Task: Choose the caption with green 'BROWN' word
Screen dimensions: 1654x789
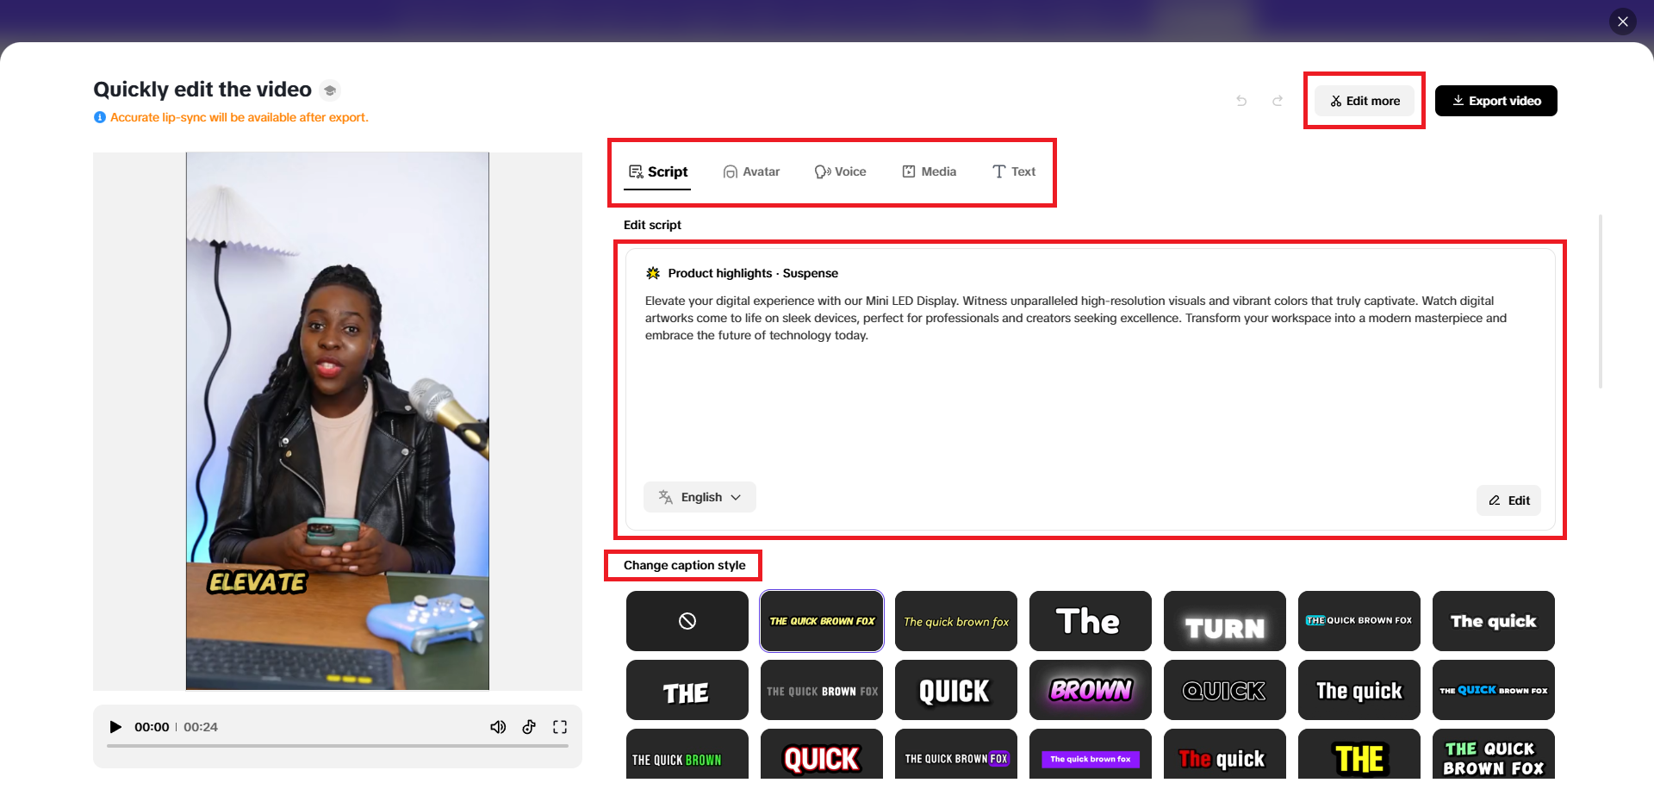Action: (x=687, y=755)
